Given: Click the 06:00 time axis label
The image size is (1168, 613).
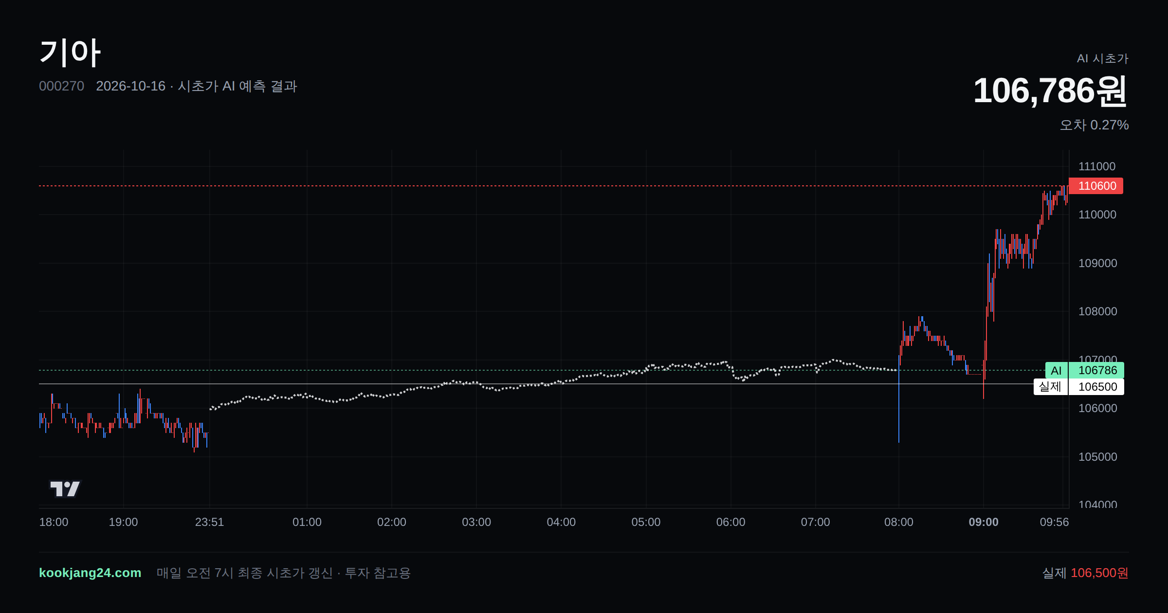Looking at the screenshot, I should 730,522.
